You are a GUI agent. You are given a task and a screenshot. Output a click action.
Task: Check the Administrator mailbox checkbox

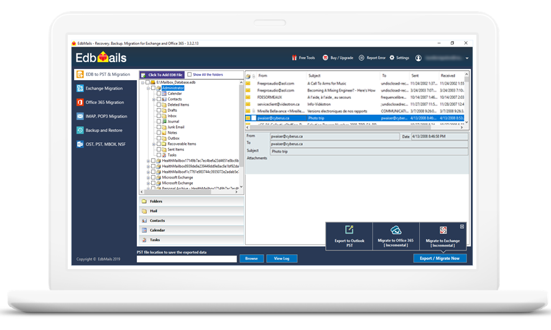[153, 88]
